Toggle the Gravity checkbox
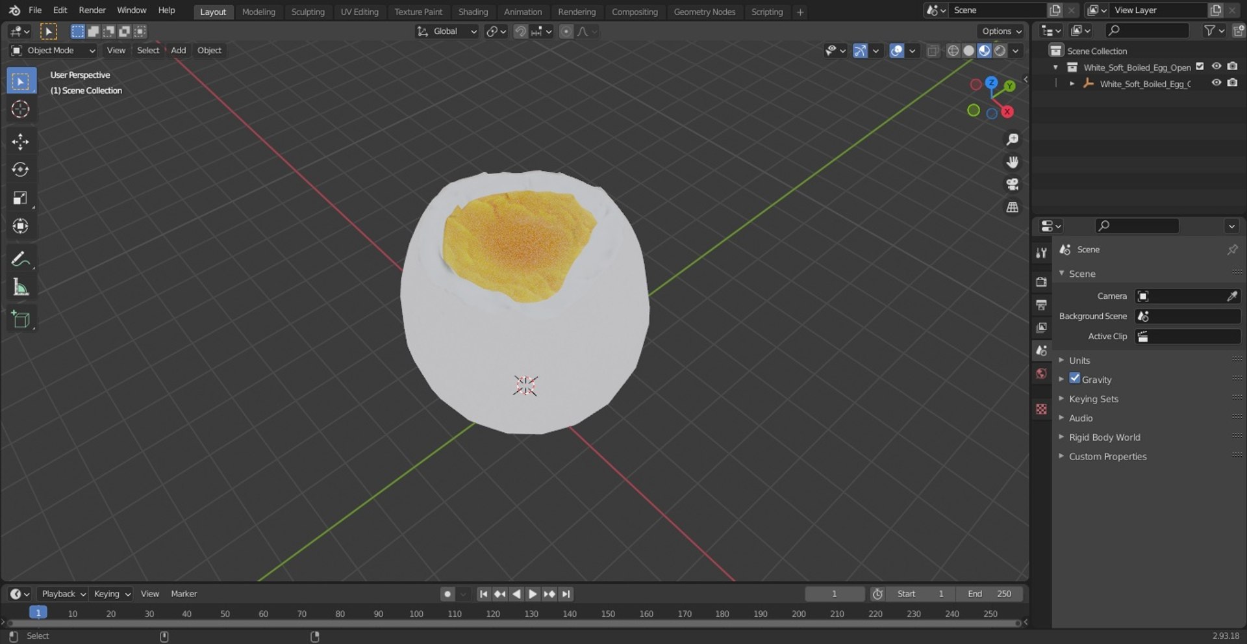This screenshot has height=644, width=1247. click(1075, 378)
